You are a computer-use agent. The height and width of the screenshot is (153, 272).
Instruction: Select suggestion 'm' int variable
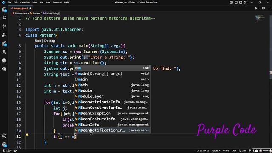click(x=112, y=68)
